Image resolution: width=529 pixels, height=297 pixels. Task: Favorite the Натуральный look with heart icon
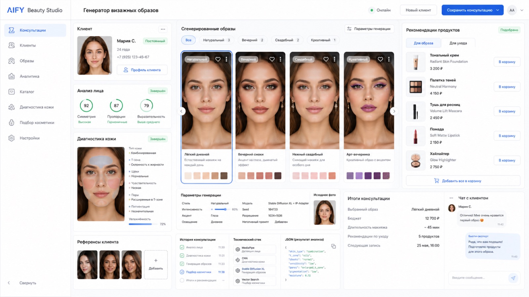coord(218,59)
